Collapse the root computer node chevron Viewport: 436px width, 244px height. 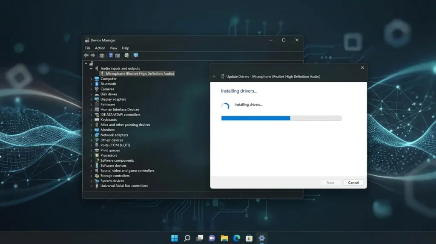pyautogui.click(x=86, y=64)
